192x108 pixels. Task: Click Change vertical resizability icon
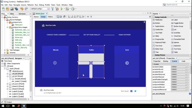pyautogui.click(x=91, y=17)
